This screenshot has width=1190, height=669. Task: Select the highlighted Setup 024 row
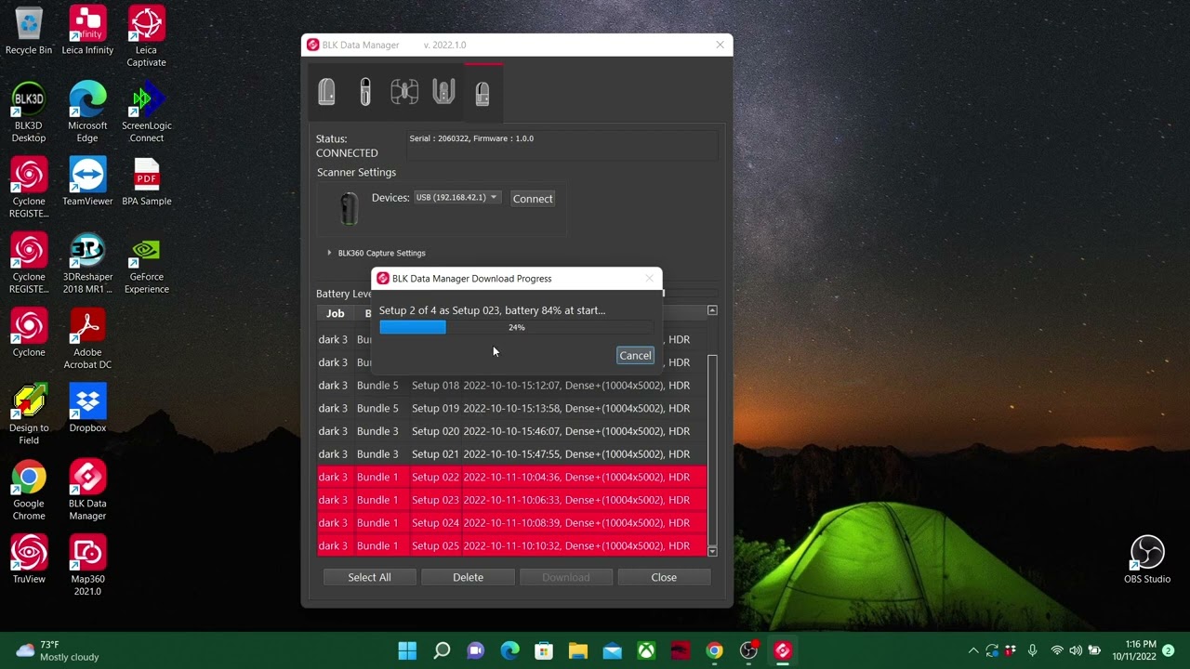511,522
